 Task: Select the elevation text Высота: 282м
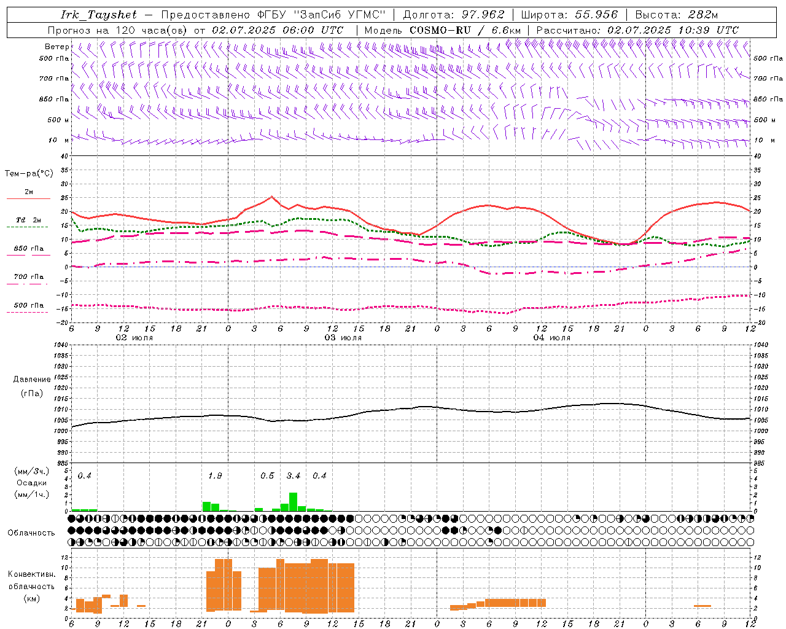(677, 15)
